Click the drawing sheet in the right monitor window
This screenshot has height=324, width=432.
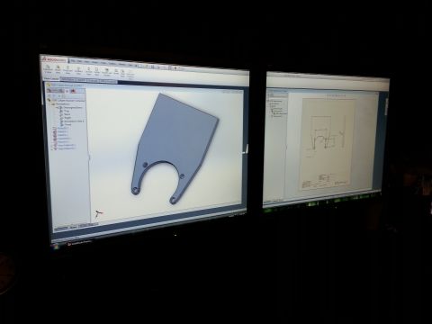pyautogui.click(x=328, y=144)
